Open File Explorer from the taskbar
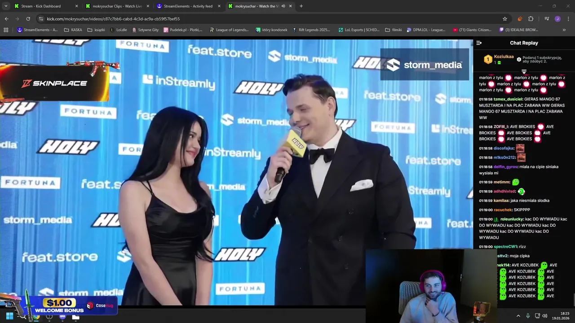Viewport: 575px width, 323px height. click(x=75, y=316)
